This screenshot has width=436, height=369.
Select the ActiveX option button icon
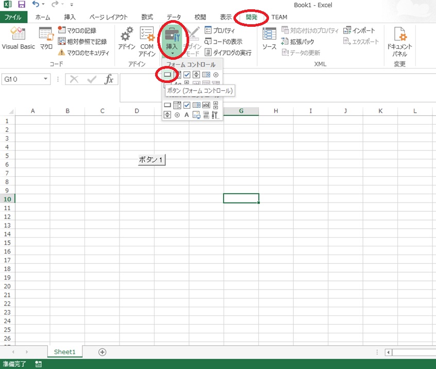click(x=177, y=115)
